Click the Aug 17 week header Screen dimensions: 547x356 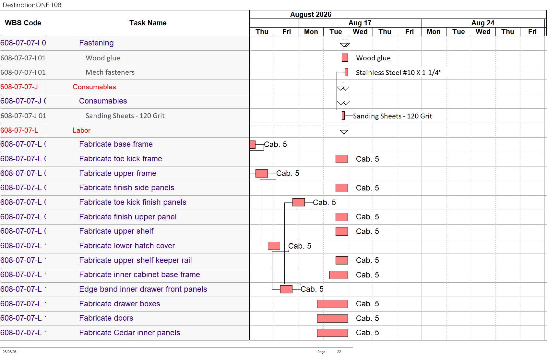[360, 23]
